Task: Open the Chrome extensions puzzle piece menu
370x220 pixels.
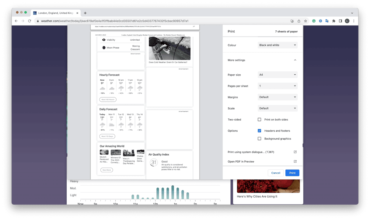Action: click(x=334, y=21)
